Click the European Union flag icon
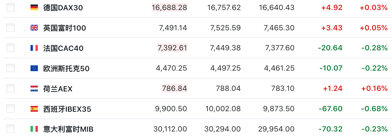392x137 pixels. (x=34, y=68)
